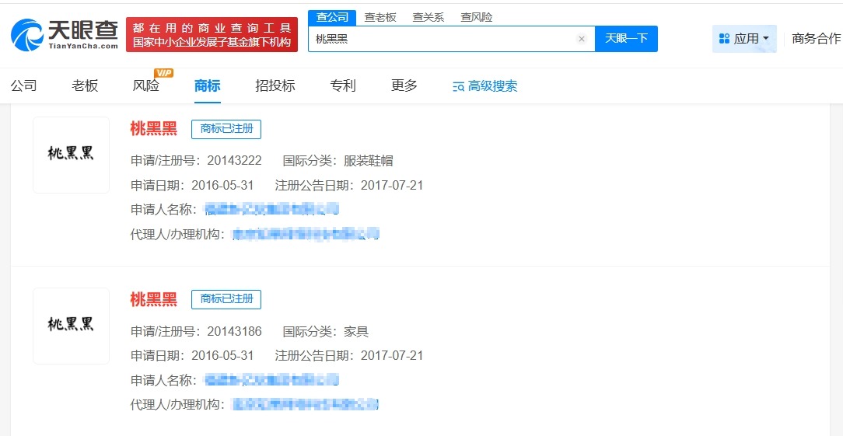Open 桃黑黑 title for 服装鞋帽 trademark

(154, 129)
